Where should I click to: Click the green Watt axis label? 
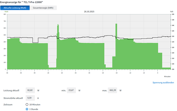[x=6, y=12]
